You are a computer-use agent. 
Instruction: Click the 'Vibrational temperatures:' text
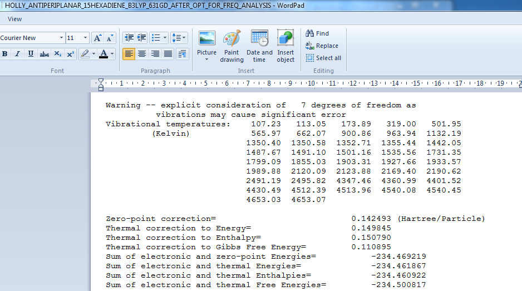point(168,124)
